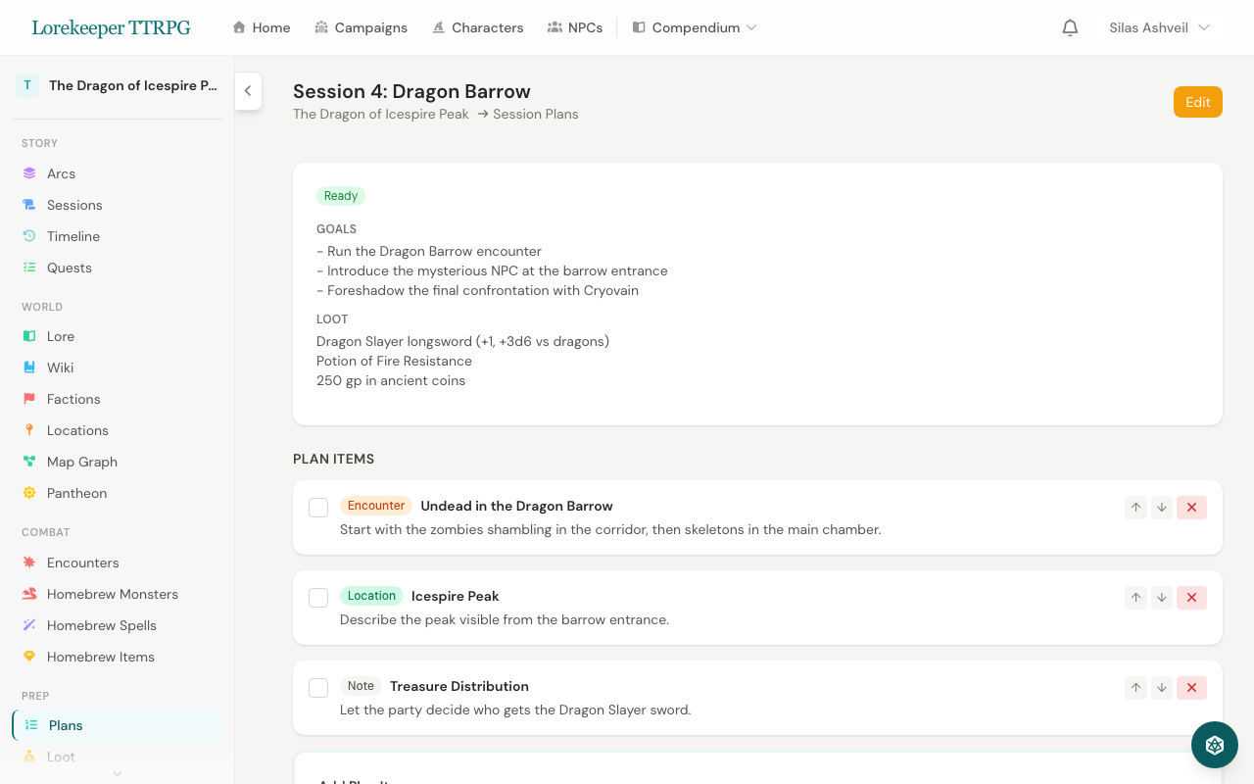The image size is (1254, 784).
Task: Mark the Icespire Peak plan item complete
Action: coord(317,597)
